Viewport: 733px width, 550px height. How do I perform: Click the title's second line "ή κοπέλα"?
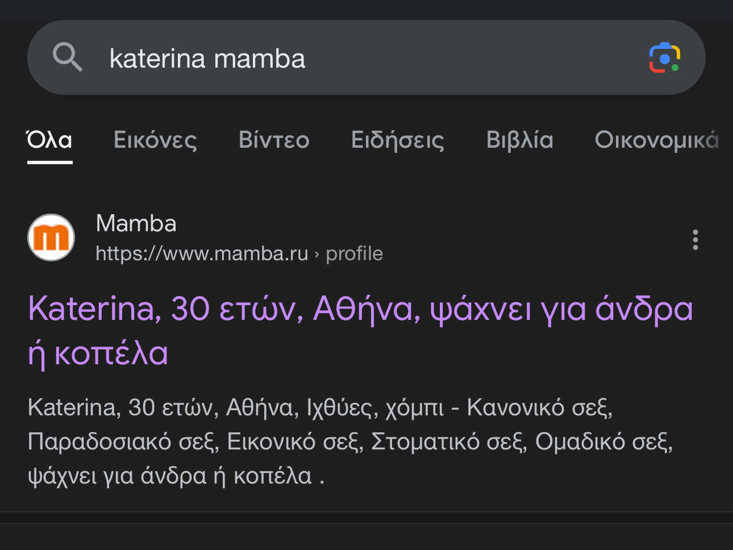[x=98, y=353]
